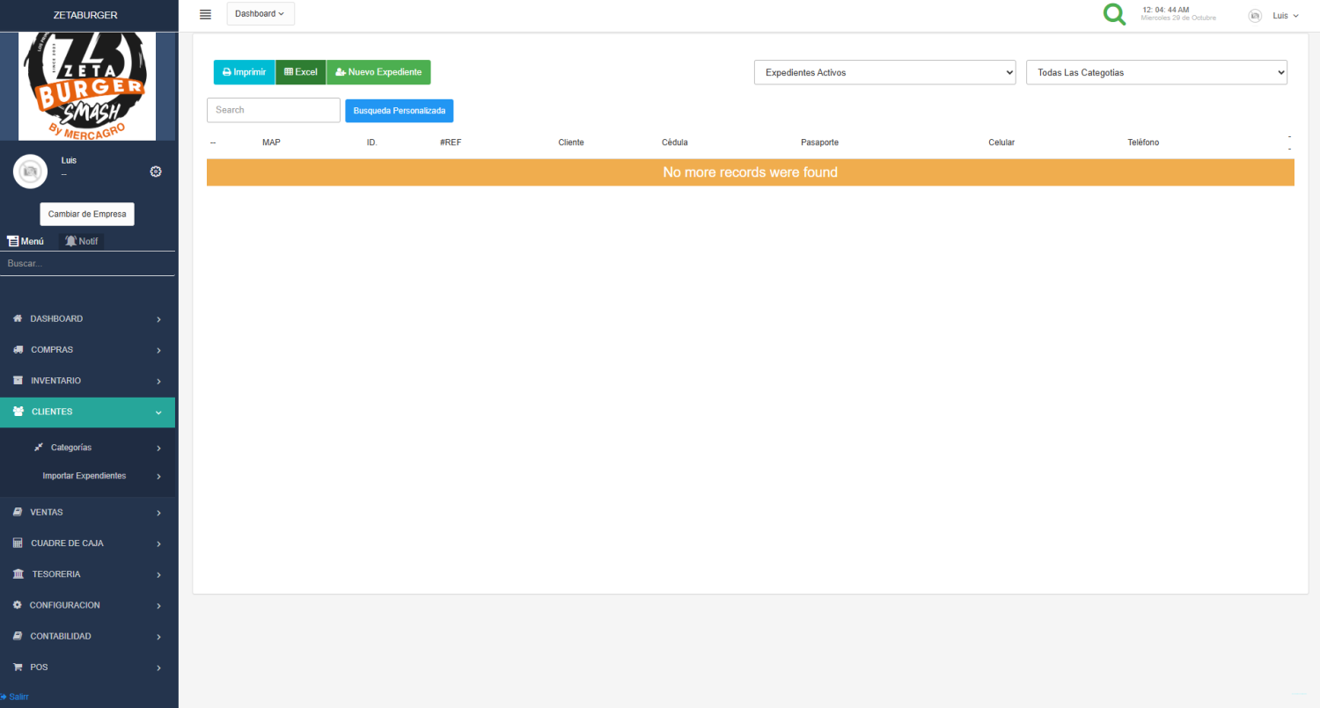Screen dimensions: 1320x708
Task: Switch to the Menú tab
Action: [x=26, y=241]
